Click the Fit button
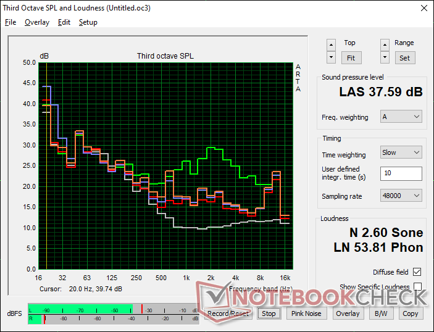The width and height of the screenshot is (434, 332). point(351,58)
